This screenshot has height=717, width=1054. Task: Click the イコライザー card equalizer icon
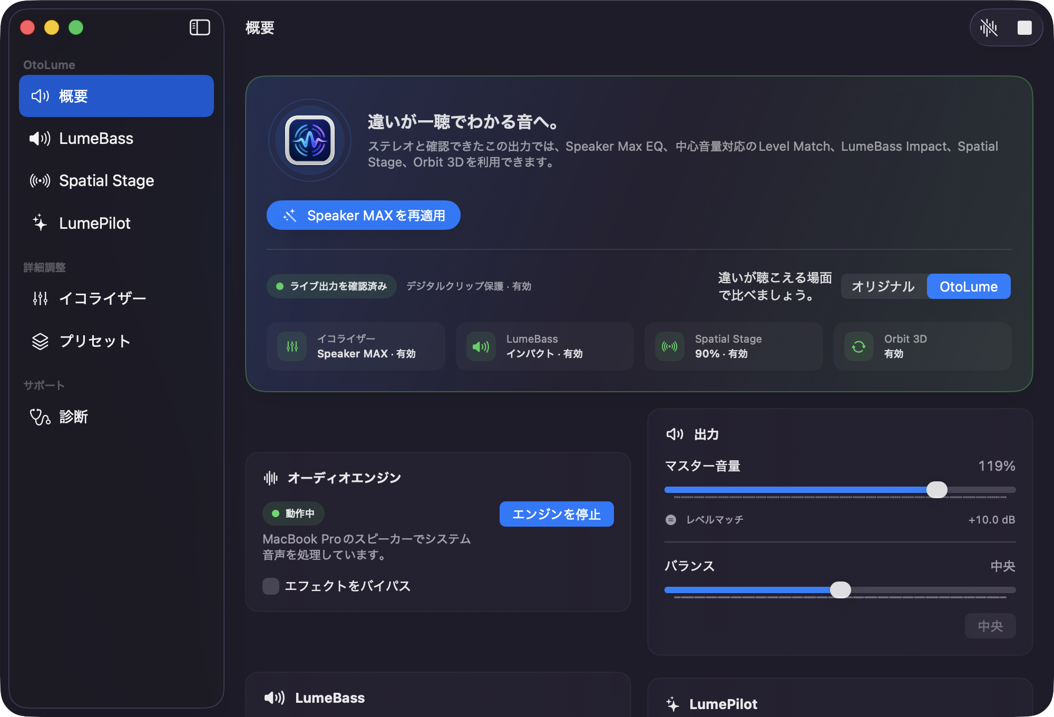(292, 346)
